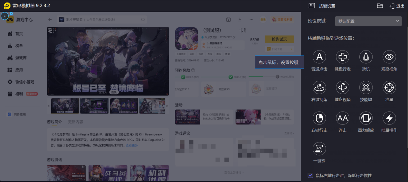Click the keyboard icon beside 按键设置
The width and height of the screenshot is (408, 182).
(x=311, y=6)
